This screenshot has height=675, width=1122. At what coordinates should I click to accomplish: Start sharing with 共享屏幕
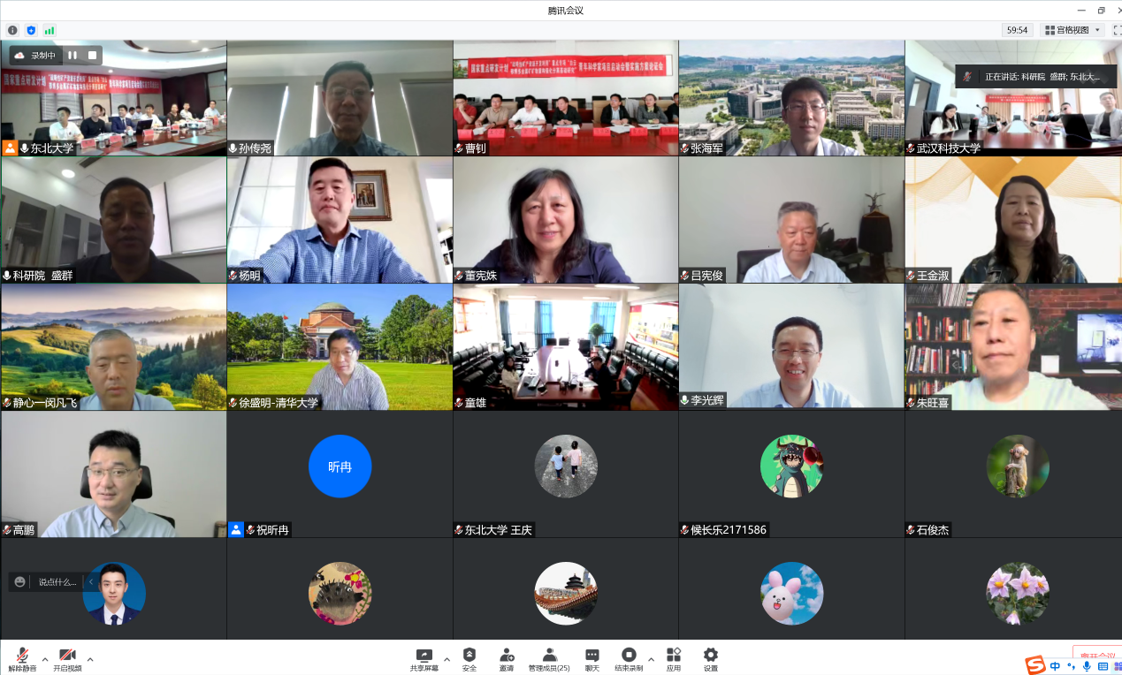424,658
